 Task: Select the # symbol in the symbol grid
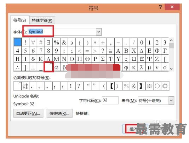pos(41,42)
